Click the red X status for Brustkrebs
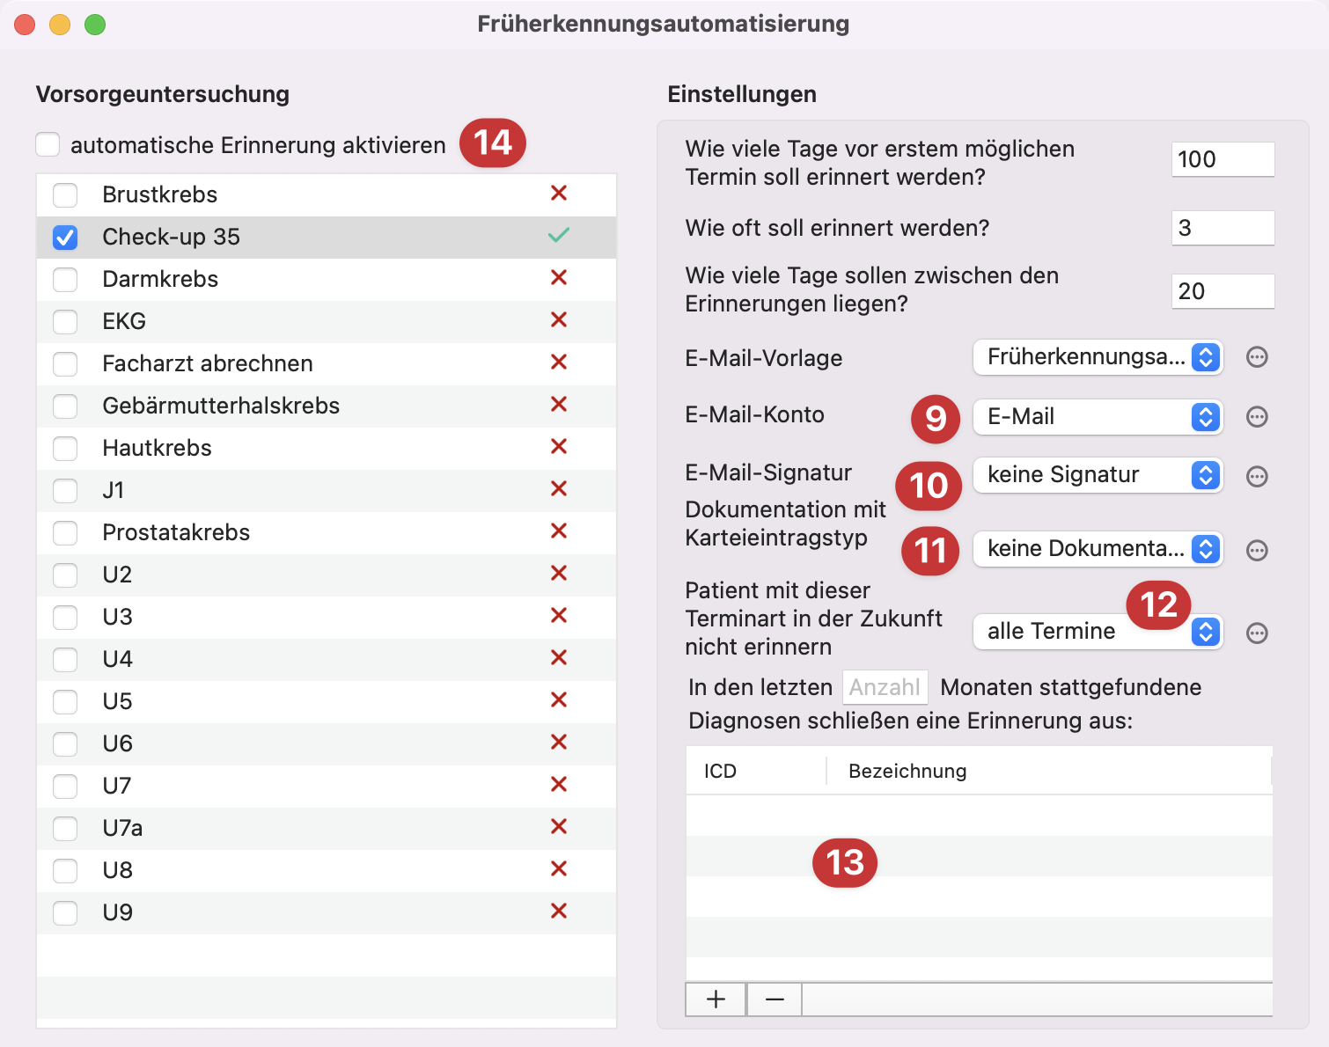This screenshot has width=1329, height=1047. (558, 193)
